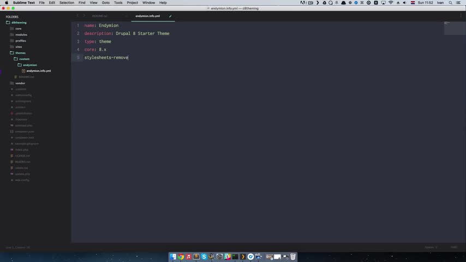Click the 'type' key on line 3
This screenshot has height=262, width=466.
coord(89,41)
